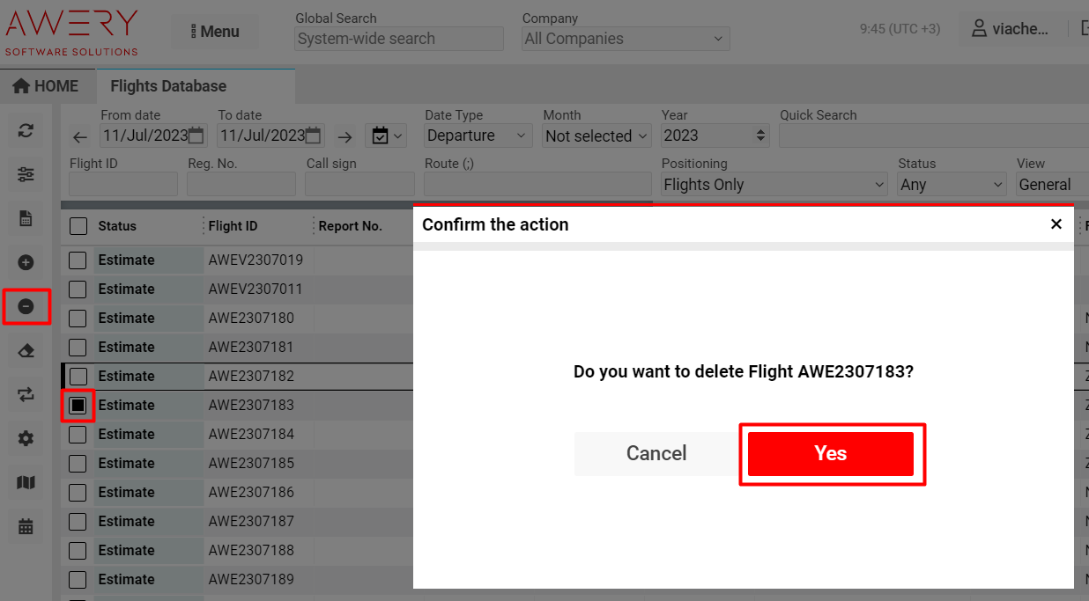Screen dimensions: 1089x601
Task: Open the Company dropdown showing All Companies
Action: coord(625,39)
